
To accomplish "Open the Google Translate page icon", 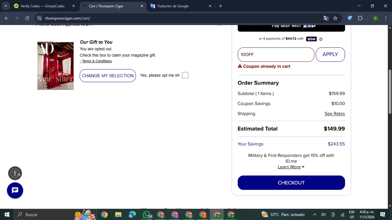I will click(x=326, y=18).
